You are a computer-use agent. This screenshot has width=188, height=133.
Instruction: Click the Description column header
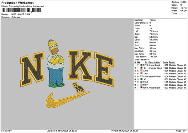[154, 62]
